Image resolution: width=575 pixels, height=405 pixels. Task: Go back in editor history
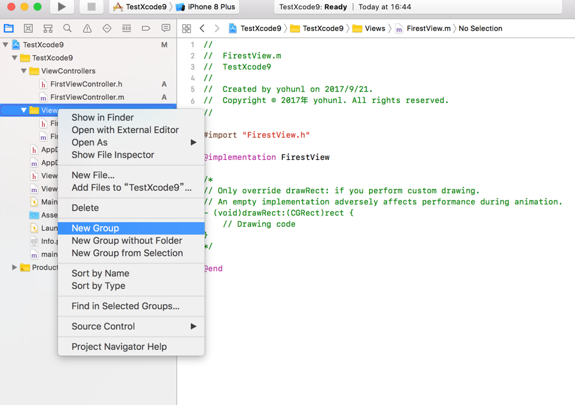[202, 29]
